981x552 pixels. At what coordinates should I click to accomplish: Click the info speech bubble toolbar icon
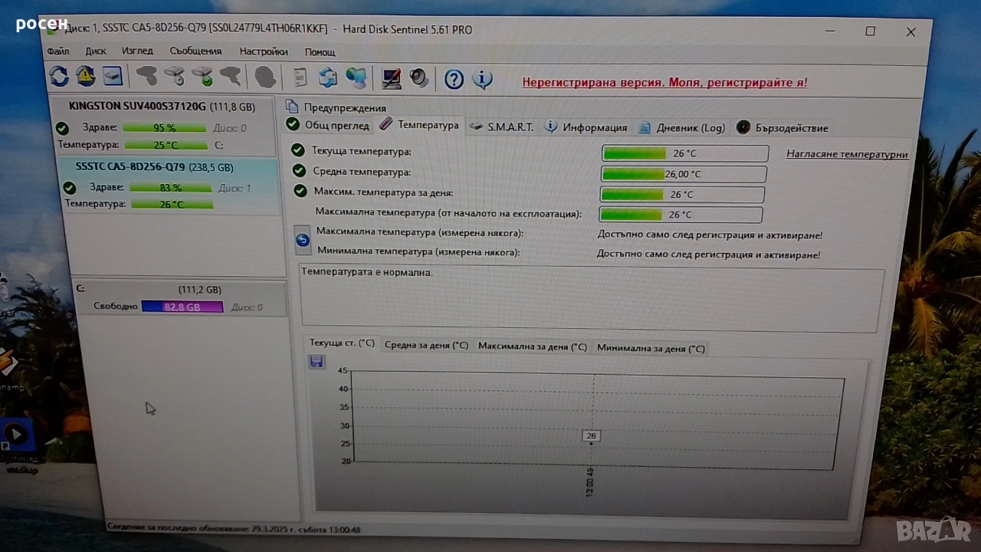(x=482, y=79)
